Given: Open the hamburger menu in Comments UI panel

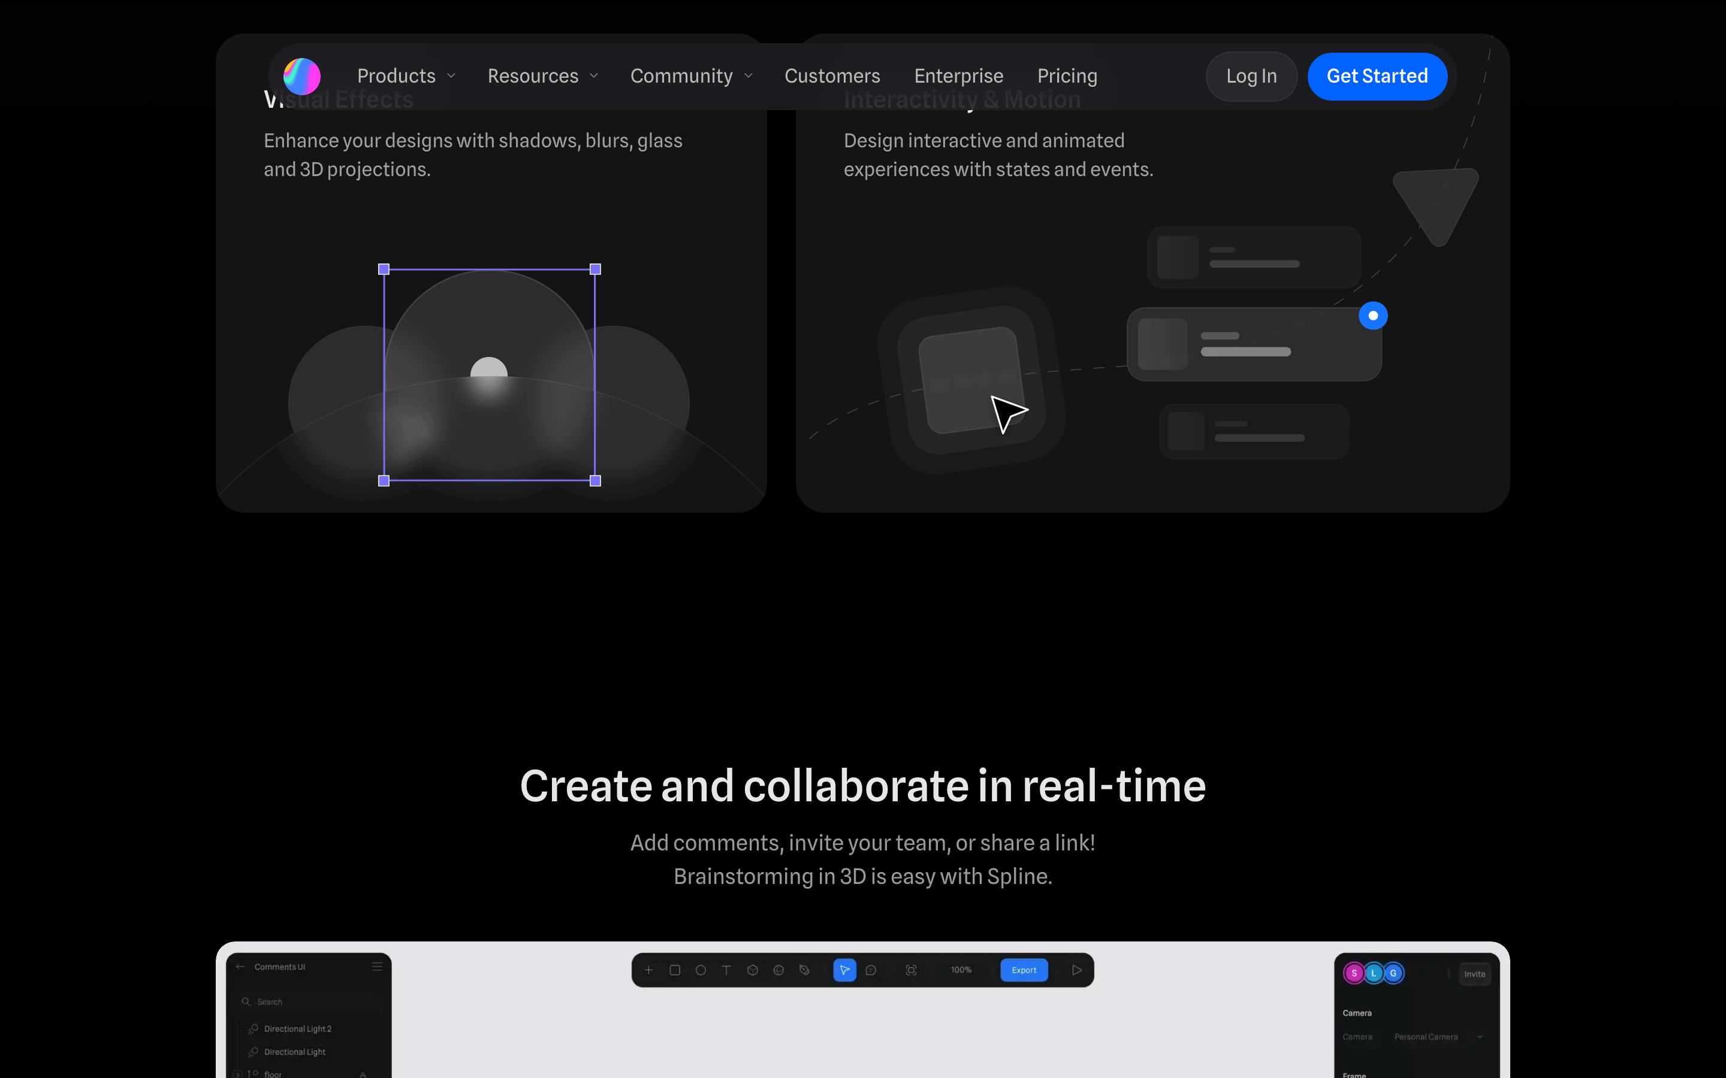Looking at the screenshot, I should 378,967.
